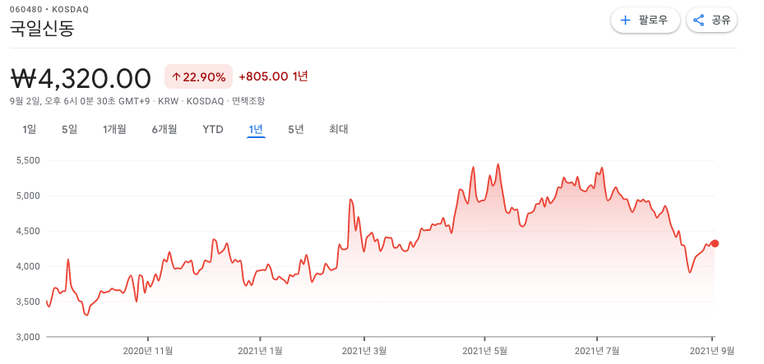764x364 pixels.
Task: Click the 3,500 y-axis label
Action: [x=30, y=302]
